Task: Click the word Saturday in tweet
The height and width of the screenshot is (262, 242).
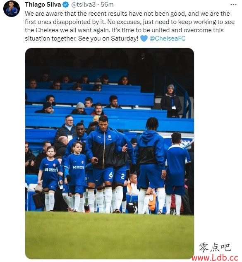Action: click(x=123, y=38)
